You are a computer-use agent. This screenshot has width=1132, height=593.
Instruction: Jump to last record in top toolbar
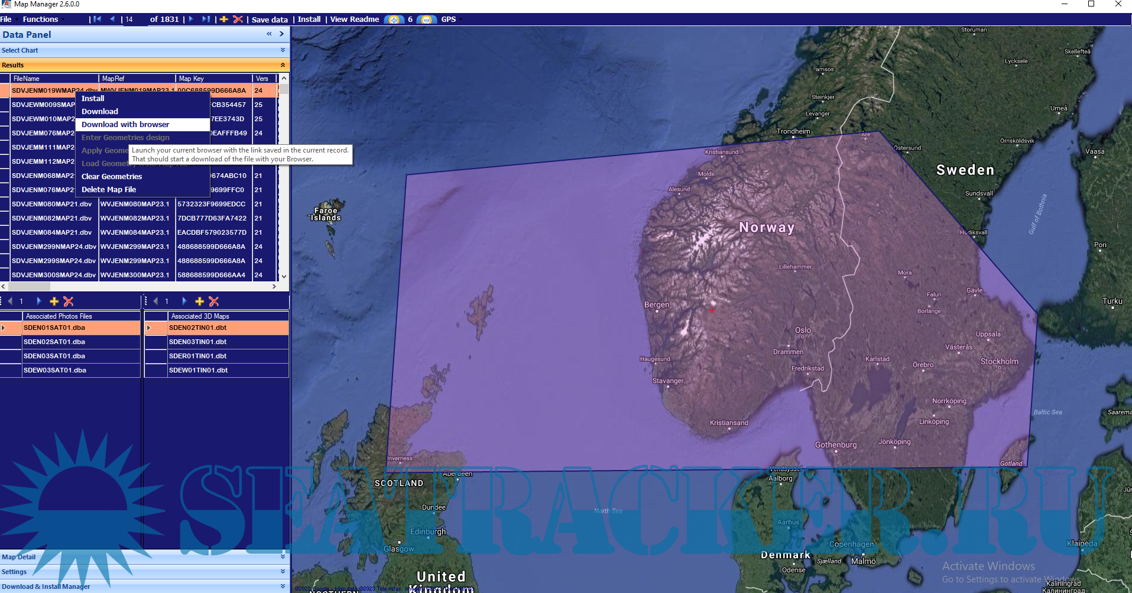click(x=205, y=20)
